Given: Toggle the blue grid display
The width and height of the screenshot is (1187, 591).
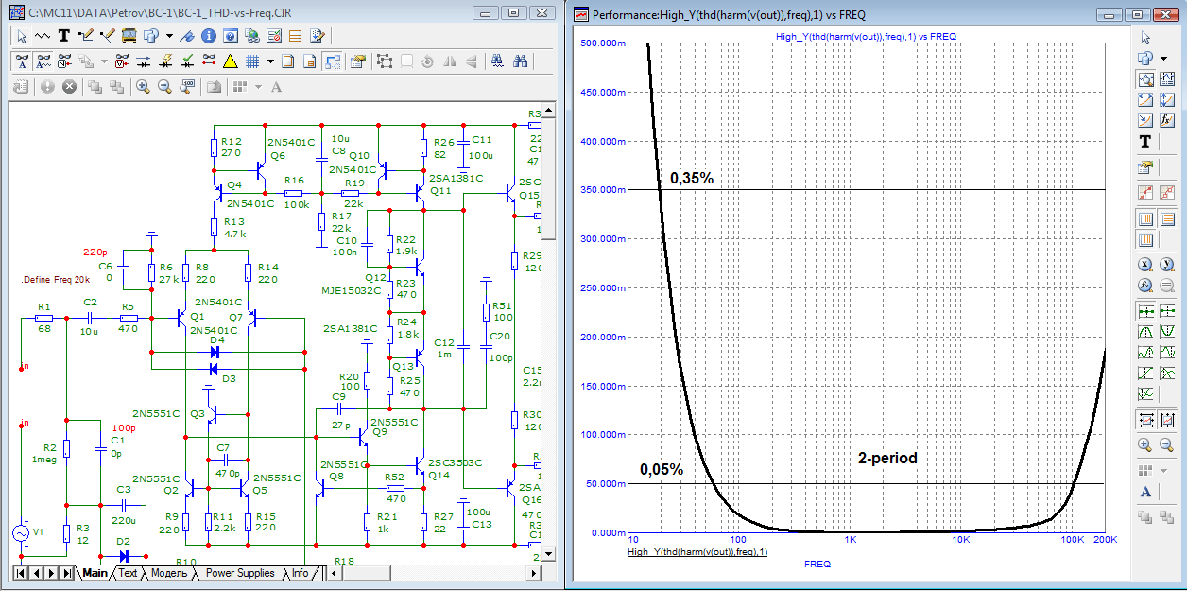Looking at the screenshot, I should (252, 61).
